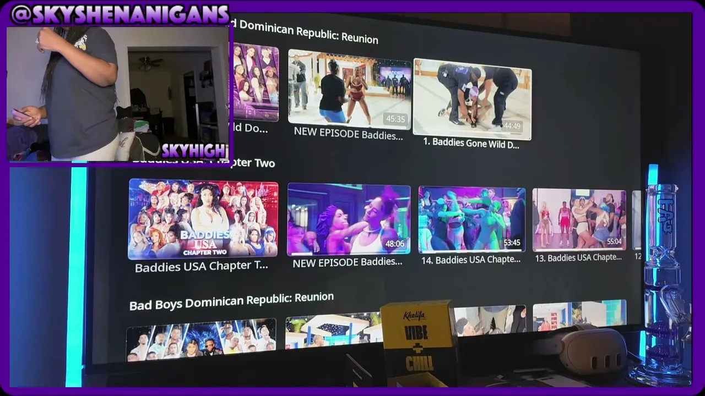Open the Baddies USA Chapter Two cast poster

[x=203, y=219]
